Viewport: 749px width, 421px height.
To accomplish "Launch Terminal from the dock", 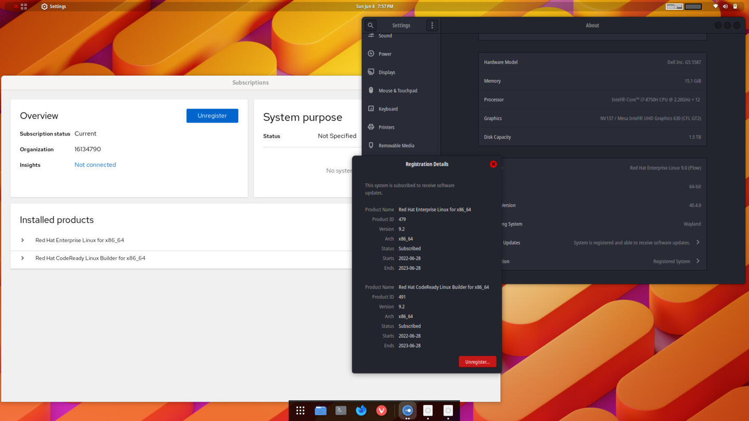I will [341, 411].
